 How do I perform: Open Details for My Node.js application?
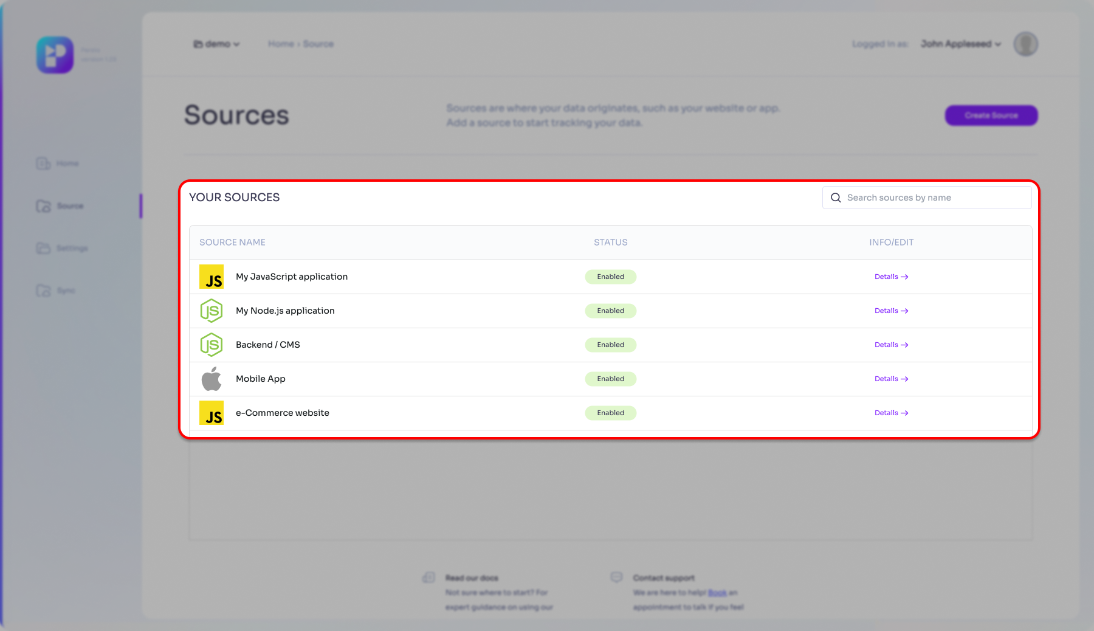click(x=891, y=311)
